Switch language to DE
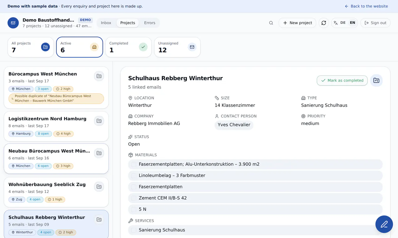Viewport: 398px width, 238px height. click(x=343, y=23)
